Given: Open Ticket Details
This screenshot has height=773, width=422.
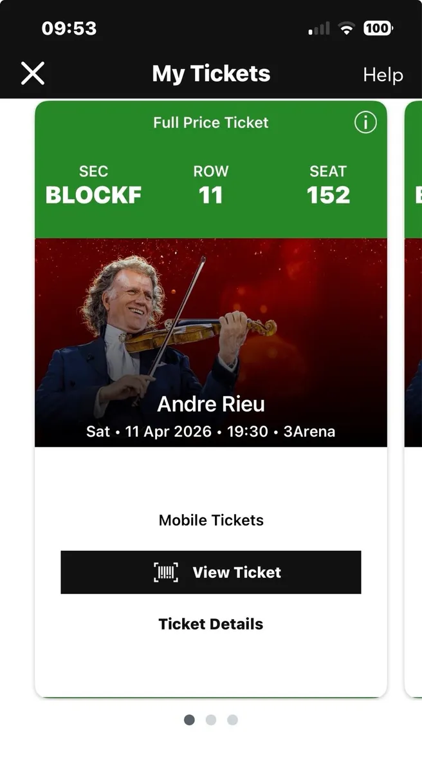Looking at the screenshot, I should tap(211, 624).
